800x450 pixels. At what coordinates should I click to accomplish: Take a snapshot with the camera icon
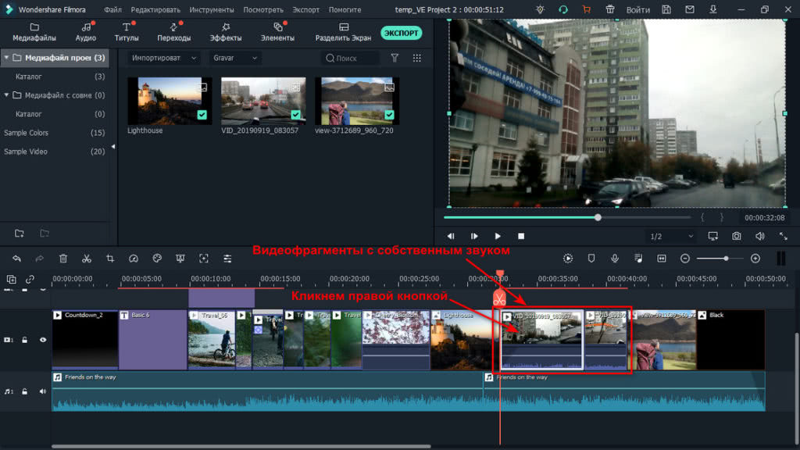pos(737,236)
